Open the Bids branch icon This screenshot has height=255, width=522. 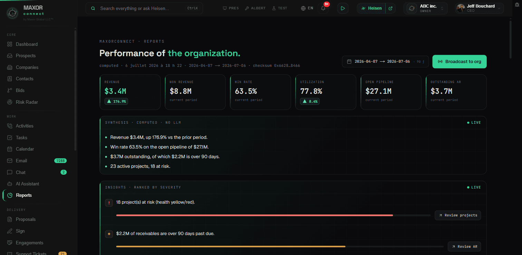pyautogui.click(x=10, y=90)
